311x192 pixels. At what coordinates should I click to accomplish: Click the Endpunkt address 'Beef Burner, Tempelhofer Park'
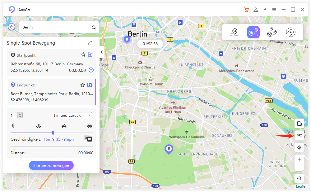click(x=52, y=94)
